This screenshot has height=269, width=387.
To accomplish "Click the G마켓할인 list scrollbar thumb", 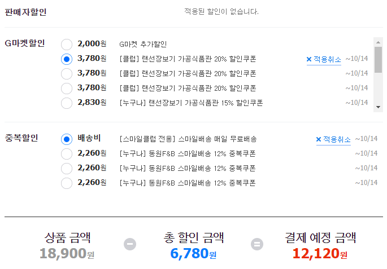I will click(378, 60).
